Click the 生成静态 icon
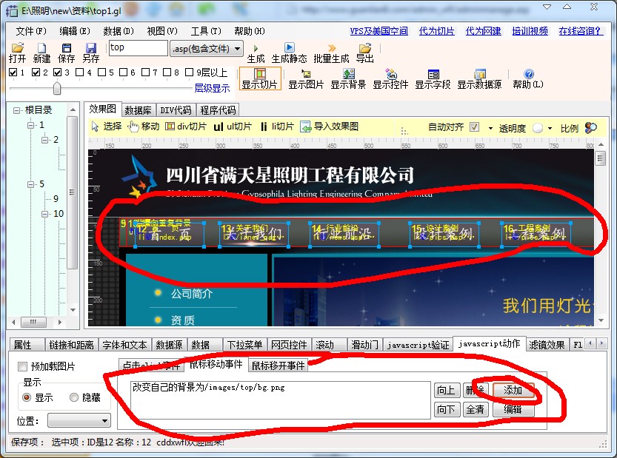Viewport: 617px width, 458px height. coord(289,47)
